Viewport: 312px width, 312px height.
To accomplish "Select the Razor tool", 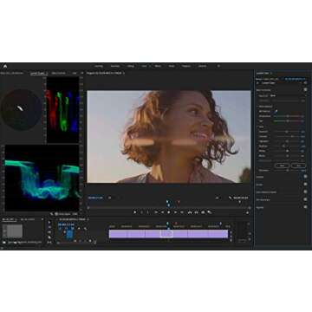I will [x=49, y=237].
